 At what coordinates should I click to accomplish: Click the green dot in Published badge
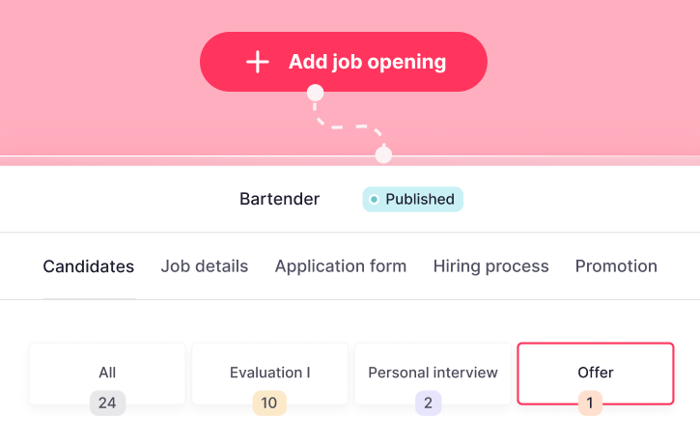[374, 200]
